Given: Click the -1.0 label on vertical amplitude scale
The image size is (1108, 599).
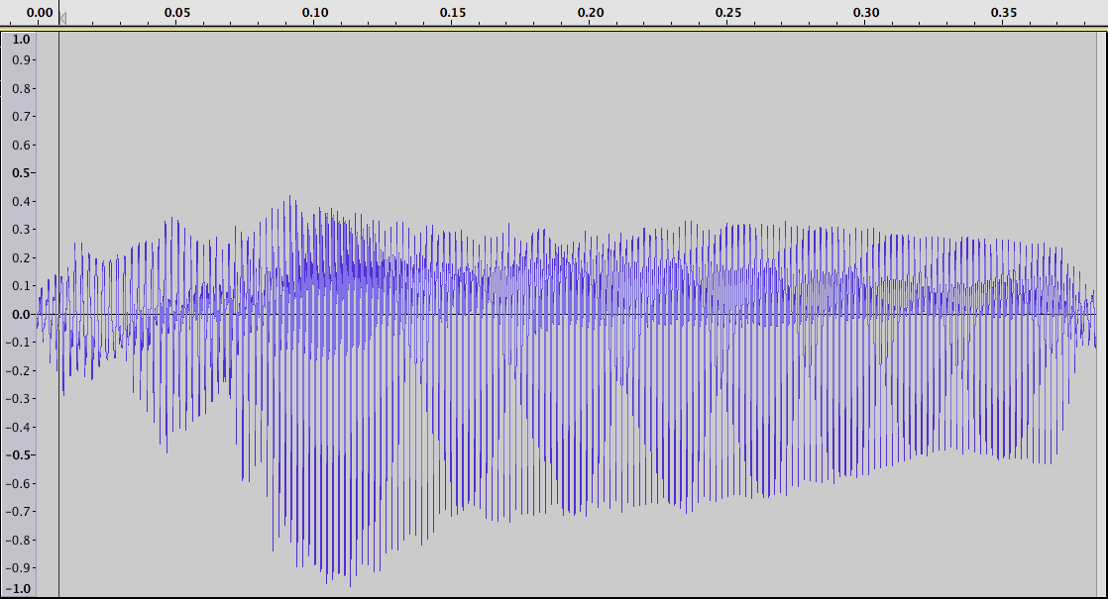Looking at the screenshot, I should (x=19, y=589).
